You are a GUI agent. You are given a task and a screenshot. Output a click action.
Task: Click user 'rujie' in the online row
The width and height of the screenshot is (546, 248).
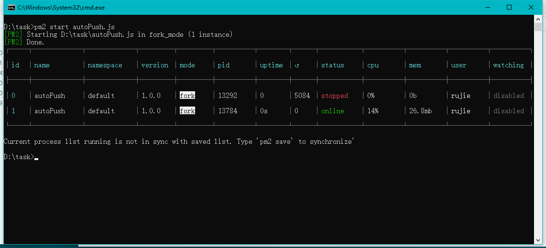[461, 111]
